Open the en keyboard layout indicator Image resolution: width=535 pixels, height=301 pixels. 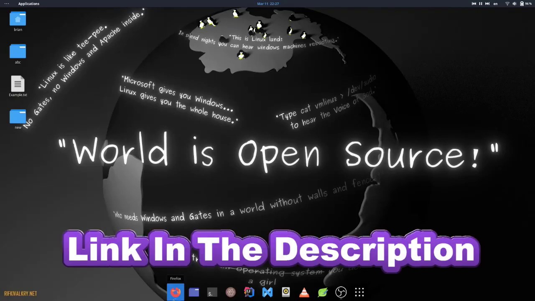(496, 4)
